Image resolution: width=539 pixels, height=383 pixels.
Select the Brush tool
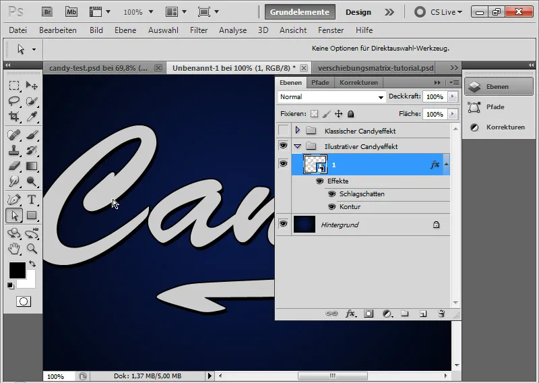tap(32, 135)
